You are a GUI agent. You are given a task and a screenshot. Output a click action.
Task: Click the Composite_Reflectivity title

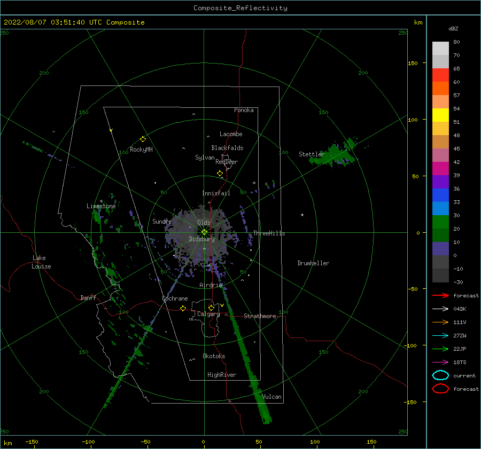point(241,8)
